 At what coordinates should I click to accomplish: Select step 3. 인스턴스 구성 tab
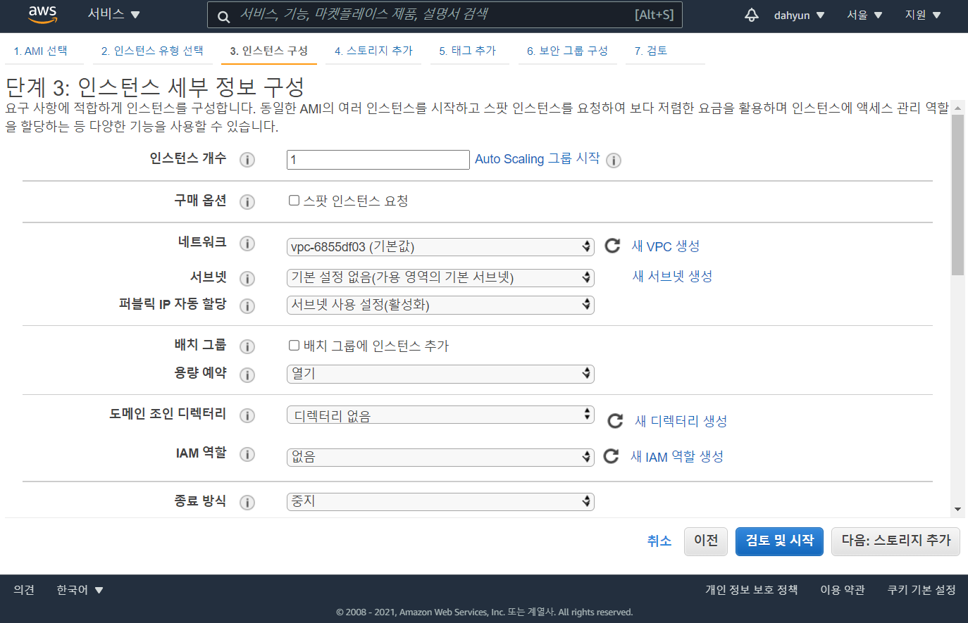(x=269, y=51)
